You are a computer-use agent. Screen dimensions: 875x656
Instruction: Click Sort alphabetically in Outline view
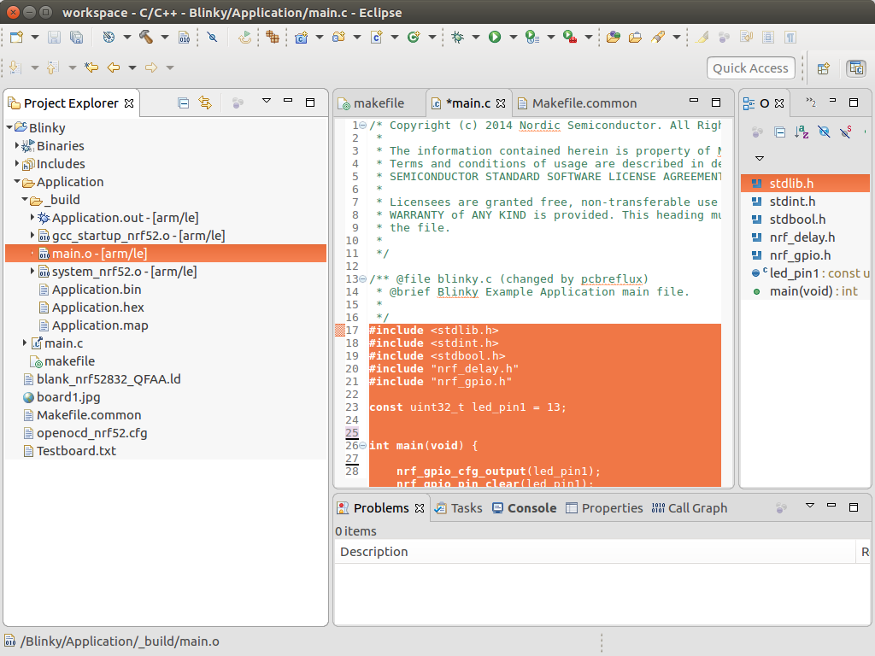(x=802, y=132)
